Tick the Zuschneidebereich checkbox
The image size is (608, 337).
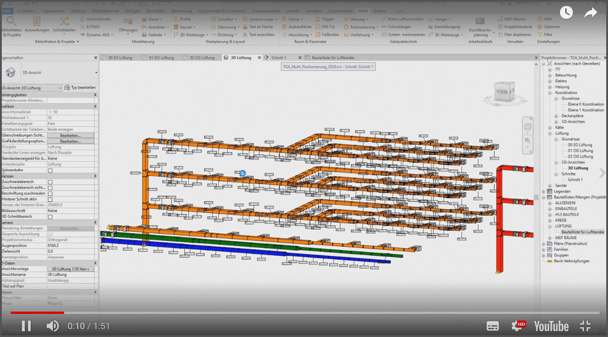click(x=50, y=182)
